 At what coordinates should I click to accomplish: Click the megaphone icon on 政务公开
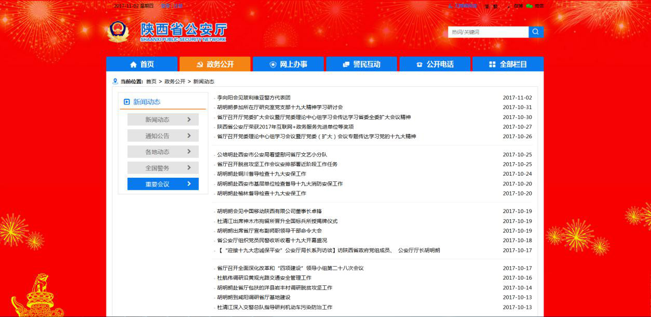(x=199, y=64)
